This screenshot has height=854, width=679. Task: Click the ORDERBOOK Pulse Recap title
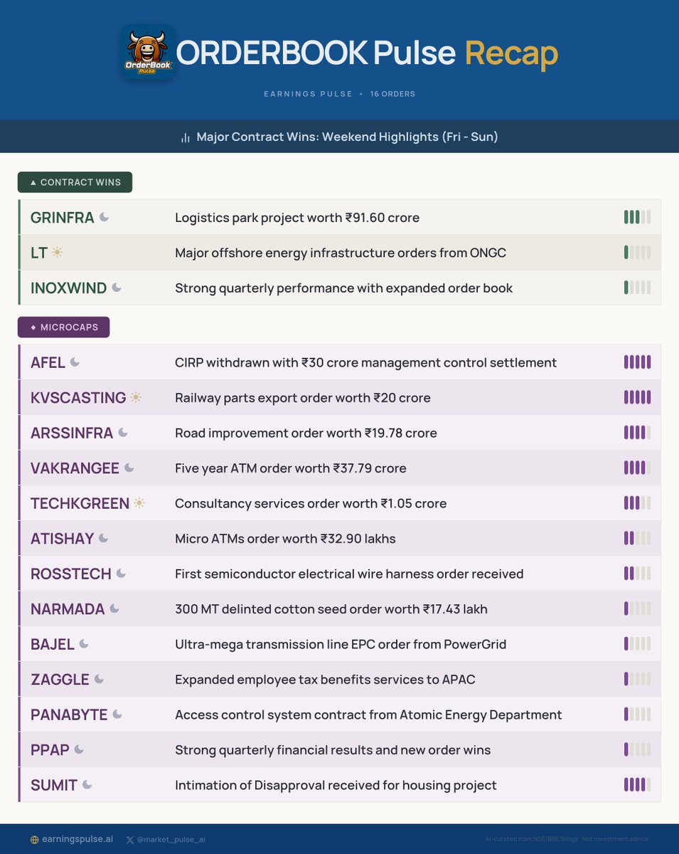coord(367,53)
